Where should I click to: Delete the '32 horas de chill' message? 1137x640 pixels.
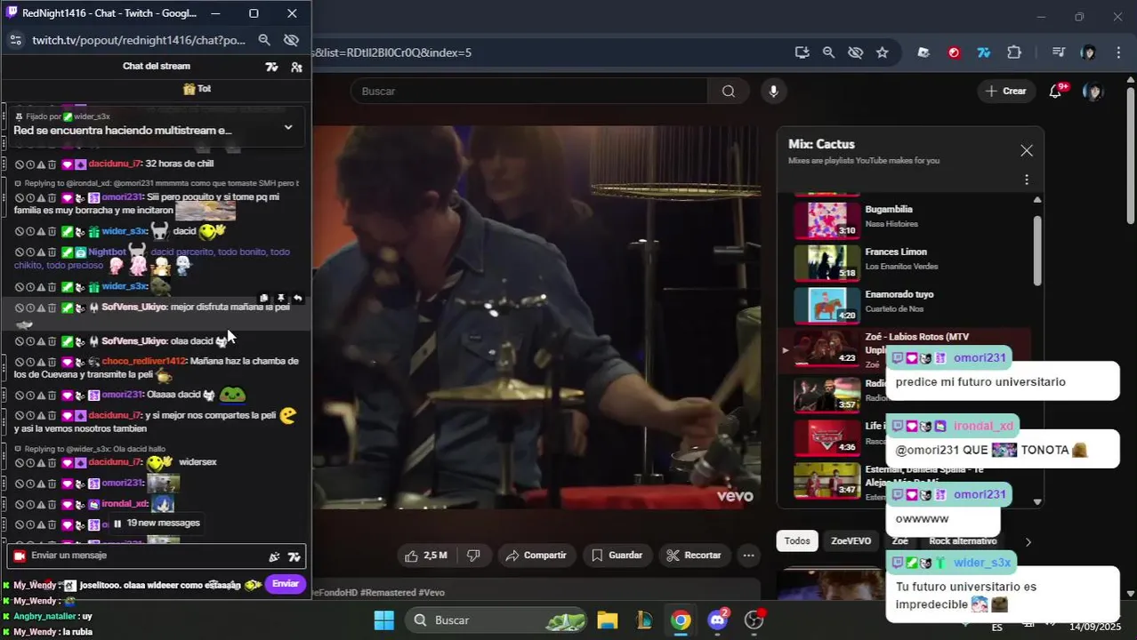coord(52,164)
